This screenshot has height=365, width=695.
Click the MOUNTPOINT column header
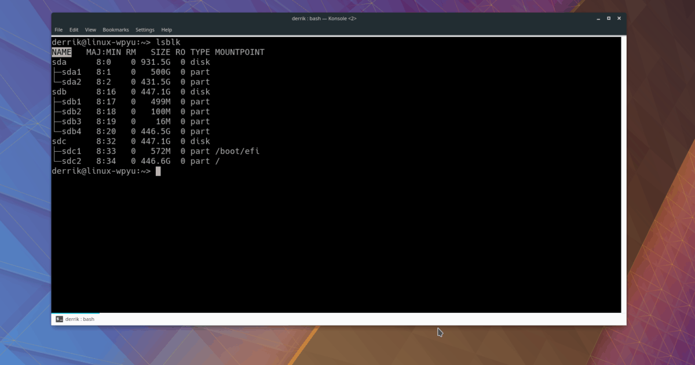pos(240,52)
